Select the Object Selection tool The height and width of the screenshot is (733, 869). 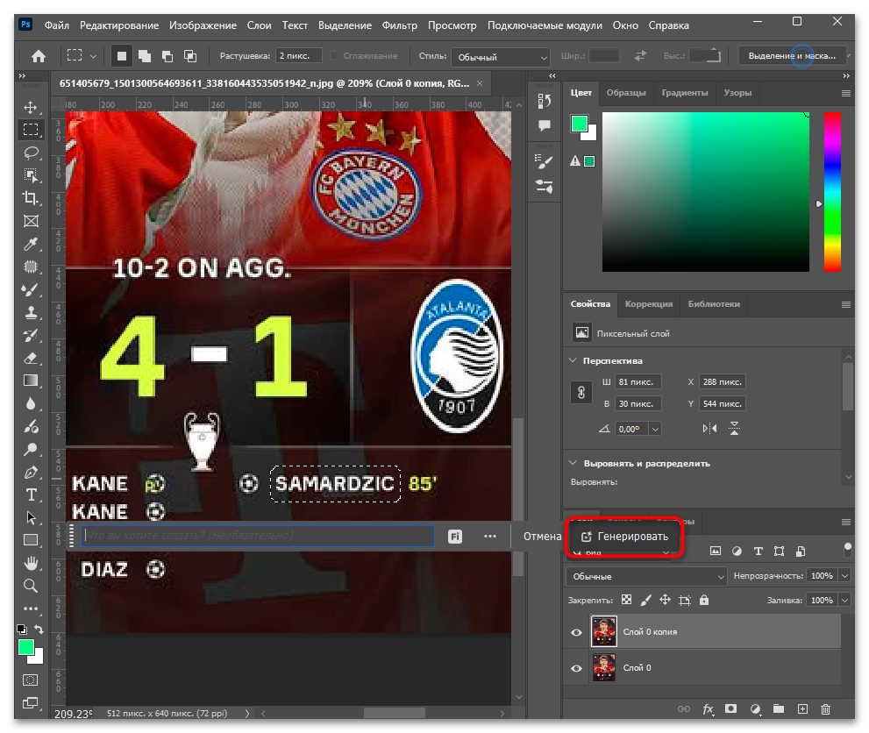(31, 175)
